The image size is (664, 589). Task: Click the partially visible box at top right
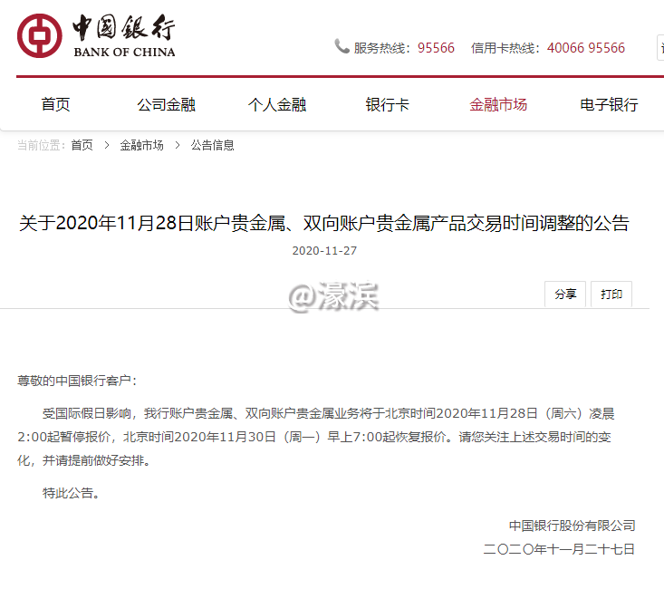(660, 47)
